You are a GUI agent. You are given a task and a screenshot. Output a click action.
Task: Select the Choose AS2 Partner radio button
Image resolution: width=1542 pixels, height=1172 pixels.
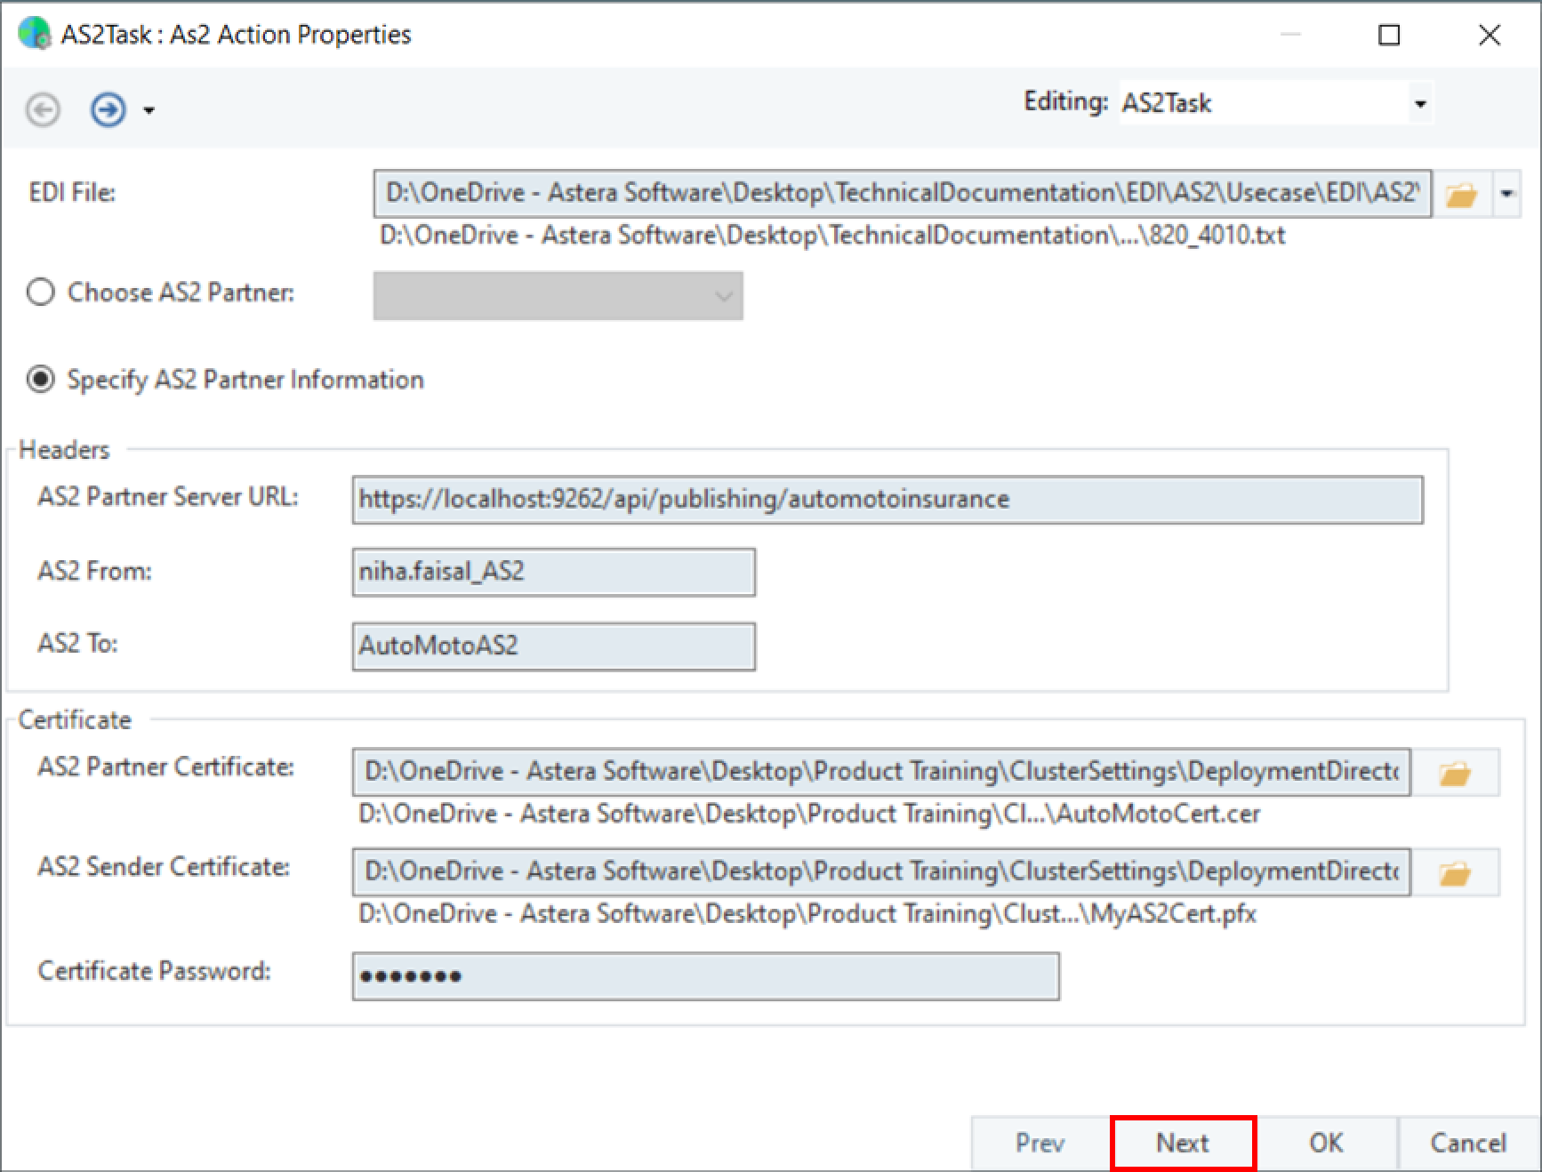pos(41,293)
